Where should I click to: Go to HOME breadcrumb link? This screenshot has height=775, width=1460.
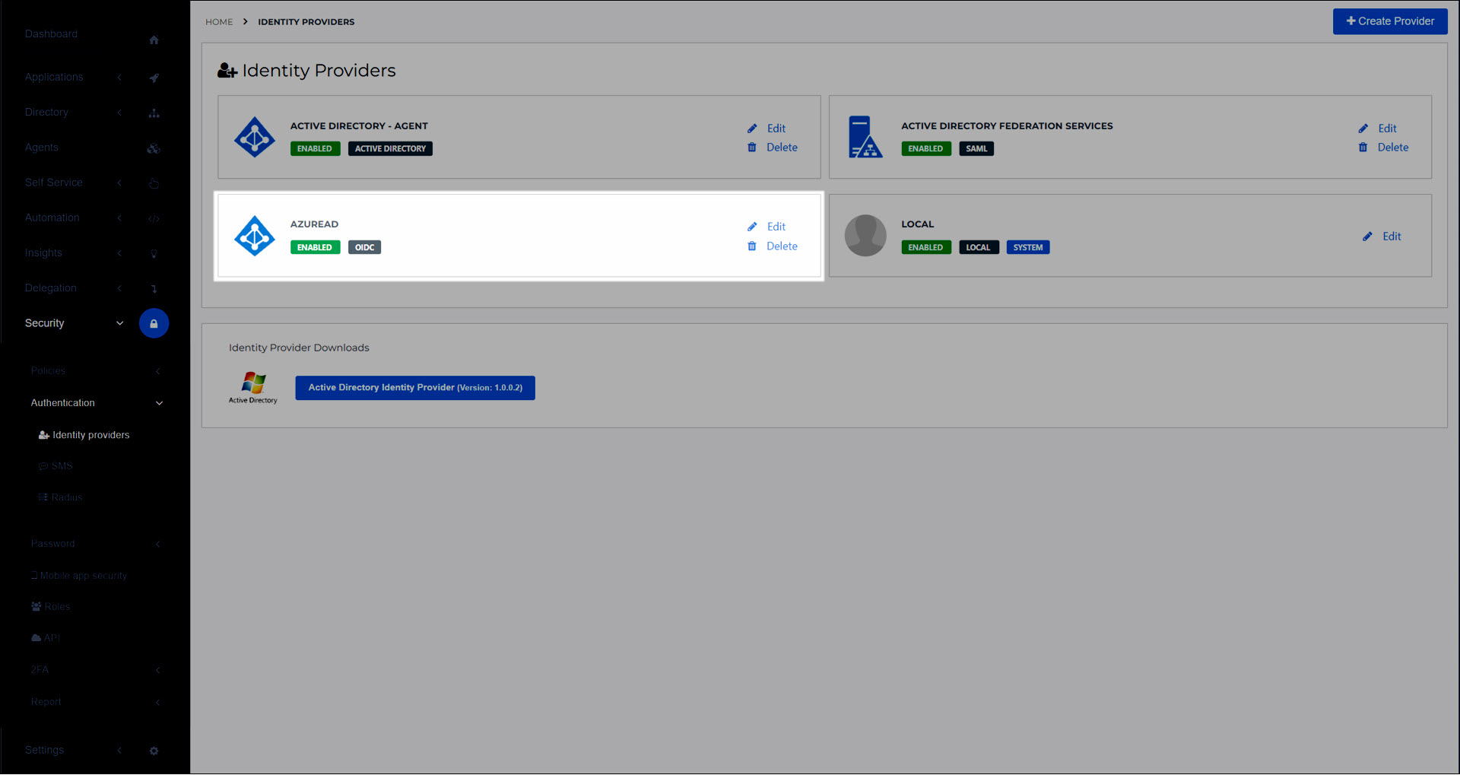[x=219, y=22]
